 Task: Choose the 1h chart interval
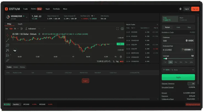tap(15, 29)
